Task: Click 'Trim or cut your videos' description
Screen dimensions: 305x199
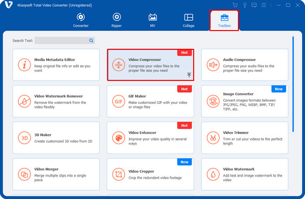Action: click(x=253, y=141)
